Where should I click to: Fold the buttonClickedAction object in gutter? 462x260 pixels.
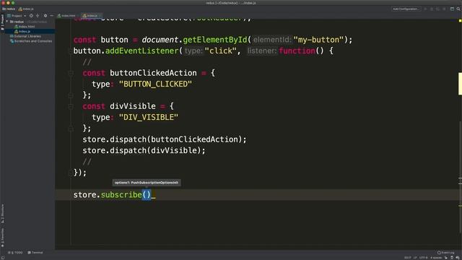pyautogui.click(x=71, y=73)
